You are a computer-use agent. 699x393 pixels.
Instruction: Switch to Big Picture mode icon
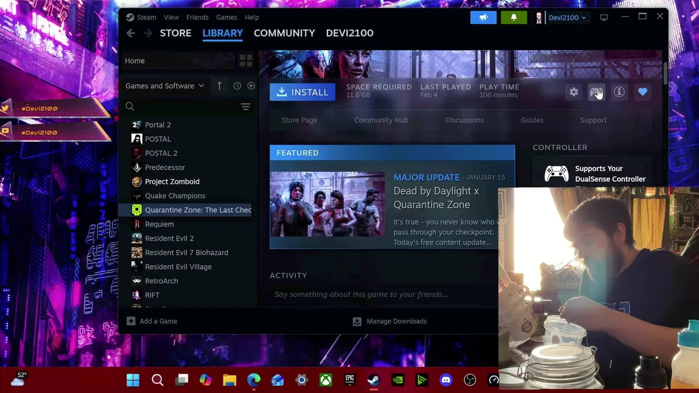point(604,17)
